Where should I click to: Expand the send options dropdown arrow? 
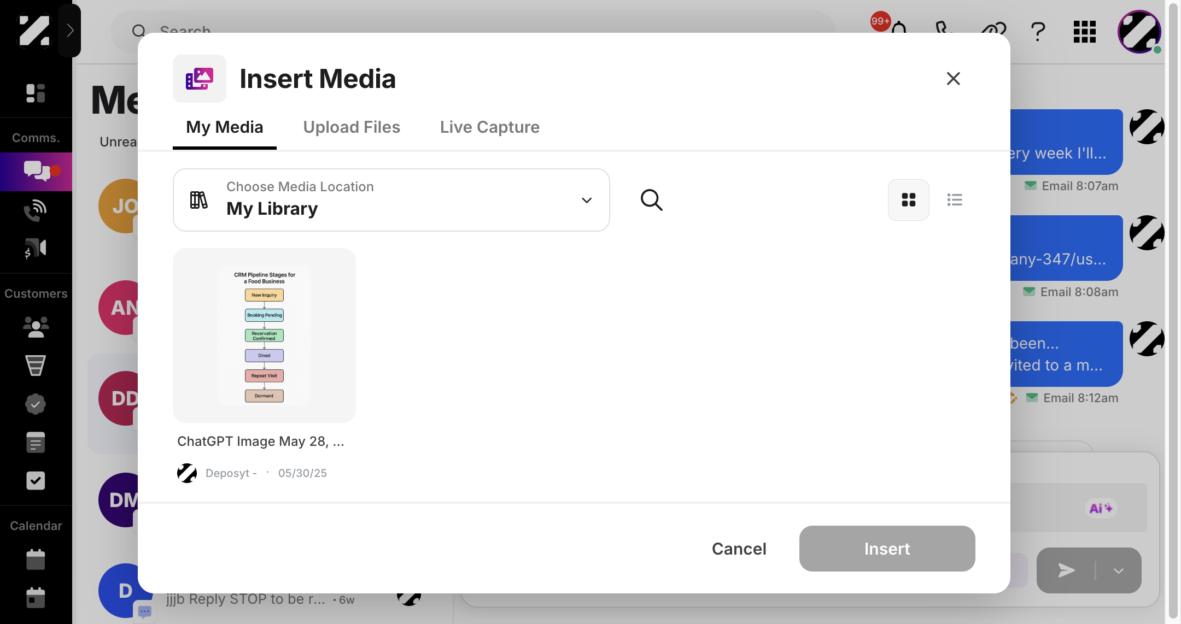[x=1119, y=570]
